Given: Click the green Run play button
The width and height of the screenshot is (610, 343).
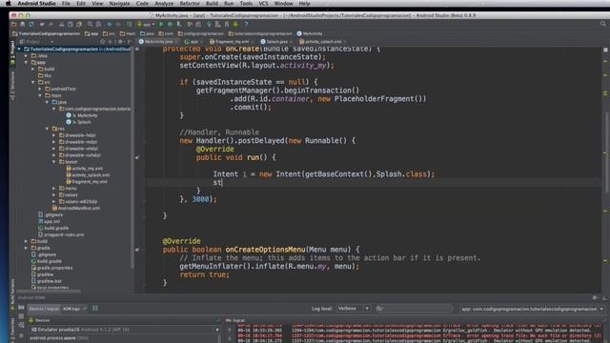Looking at the screenshot, I should 161,24.
